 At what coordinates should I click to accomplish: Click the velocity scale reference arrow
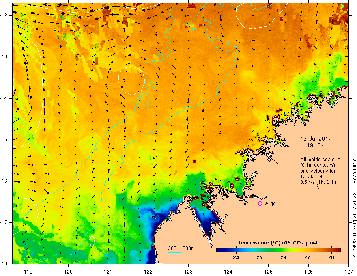pos(313,188)
